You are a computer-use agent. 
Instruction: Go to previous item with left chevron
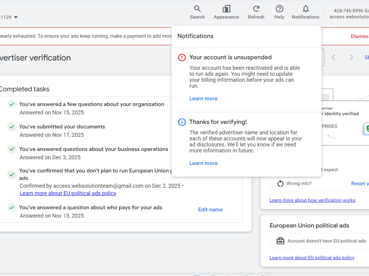pos(333,57)
